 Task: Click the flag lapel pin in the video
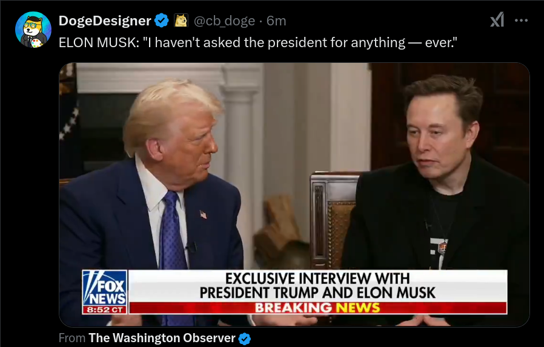click(x=204, y=215)
